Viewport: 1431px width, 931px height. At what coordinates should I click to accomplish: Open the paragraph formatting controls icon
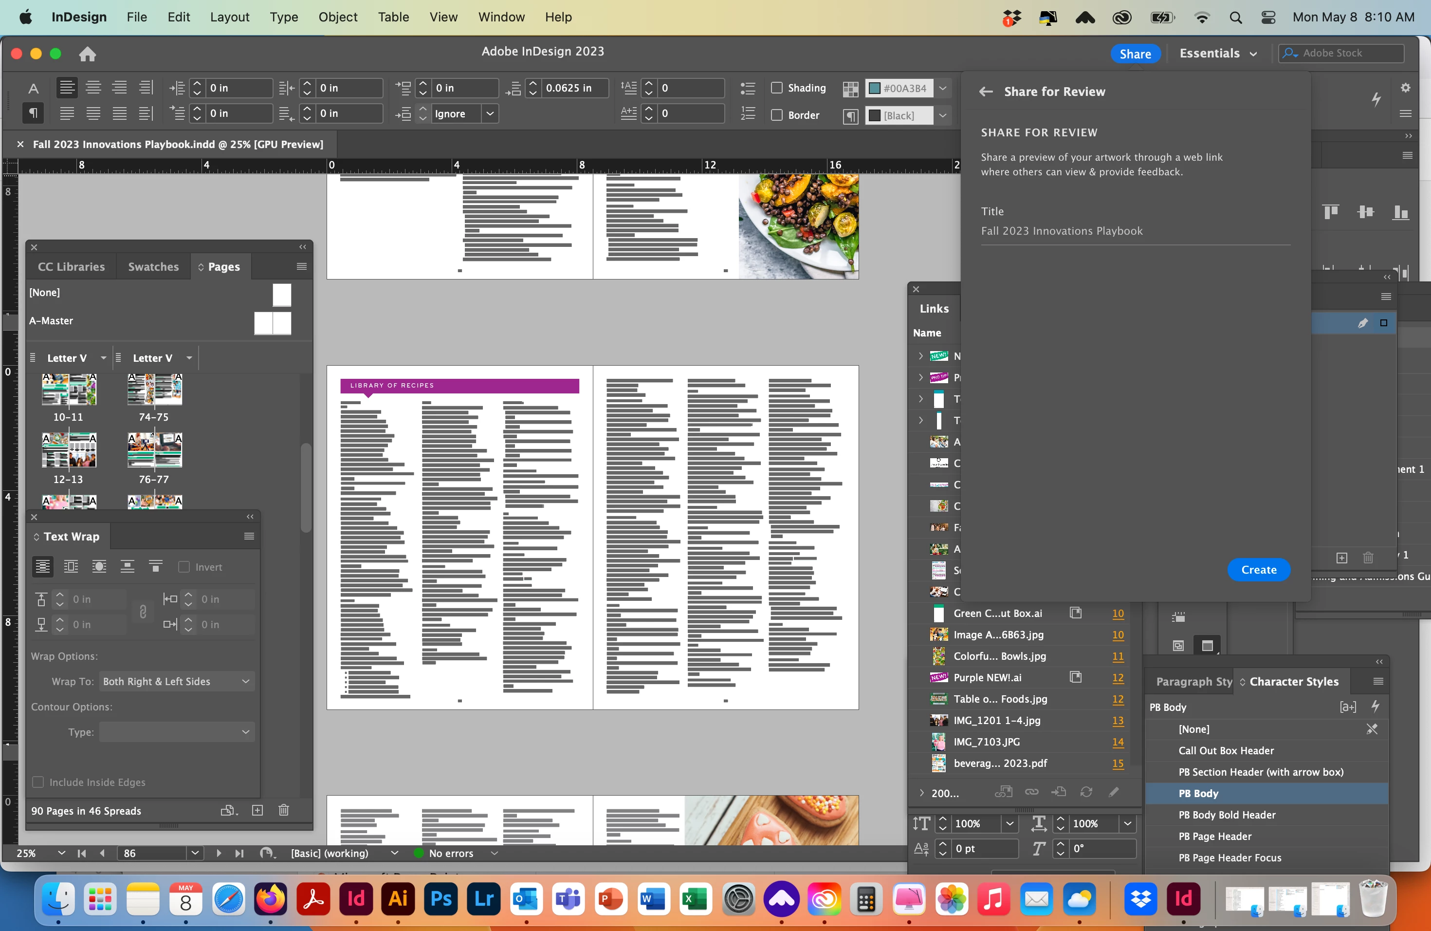click(33, 113)
